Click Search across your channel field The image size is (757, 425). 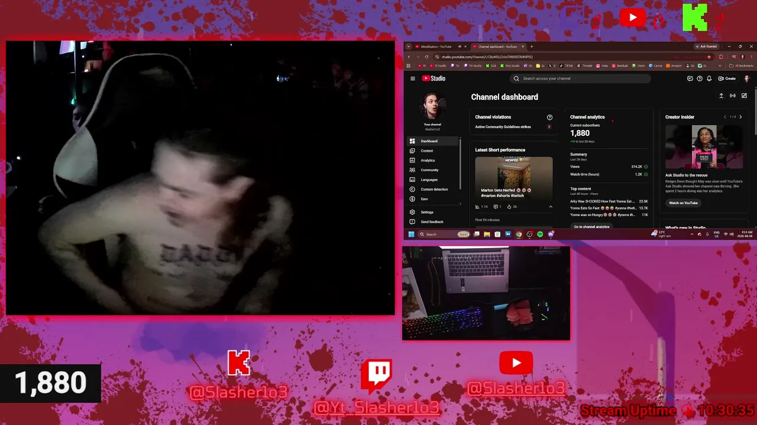point(581,79)
